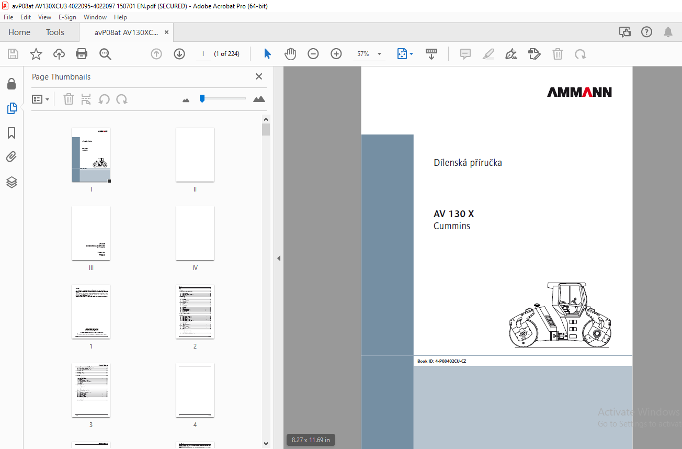Click the toolbar rotate page icon
682x449 pixels.
click(580, 54)
